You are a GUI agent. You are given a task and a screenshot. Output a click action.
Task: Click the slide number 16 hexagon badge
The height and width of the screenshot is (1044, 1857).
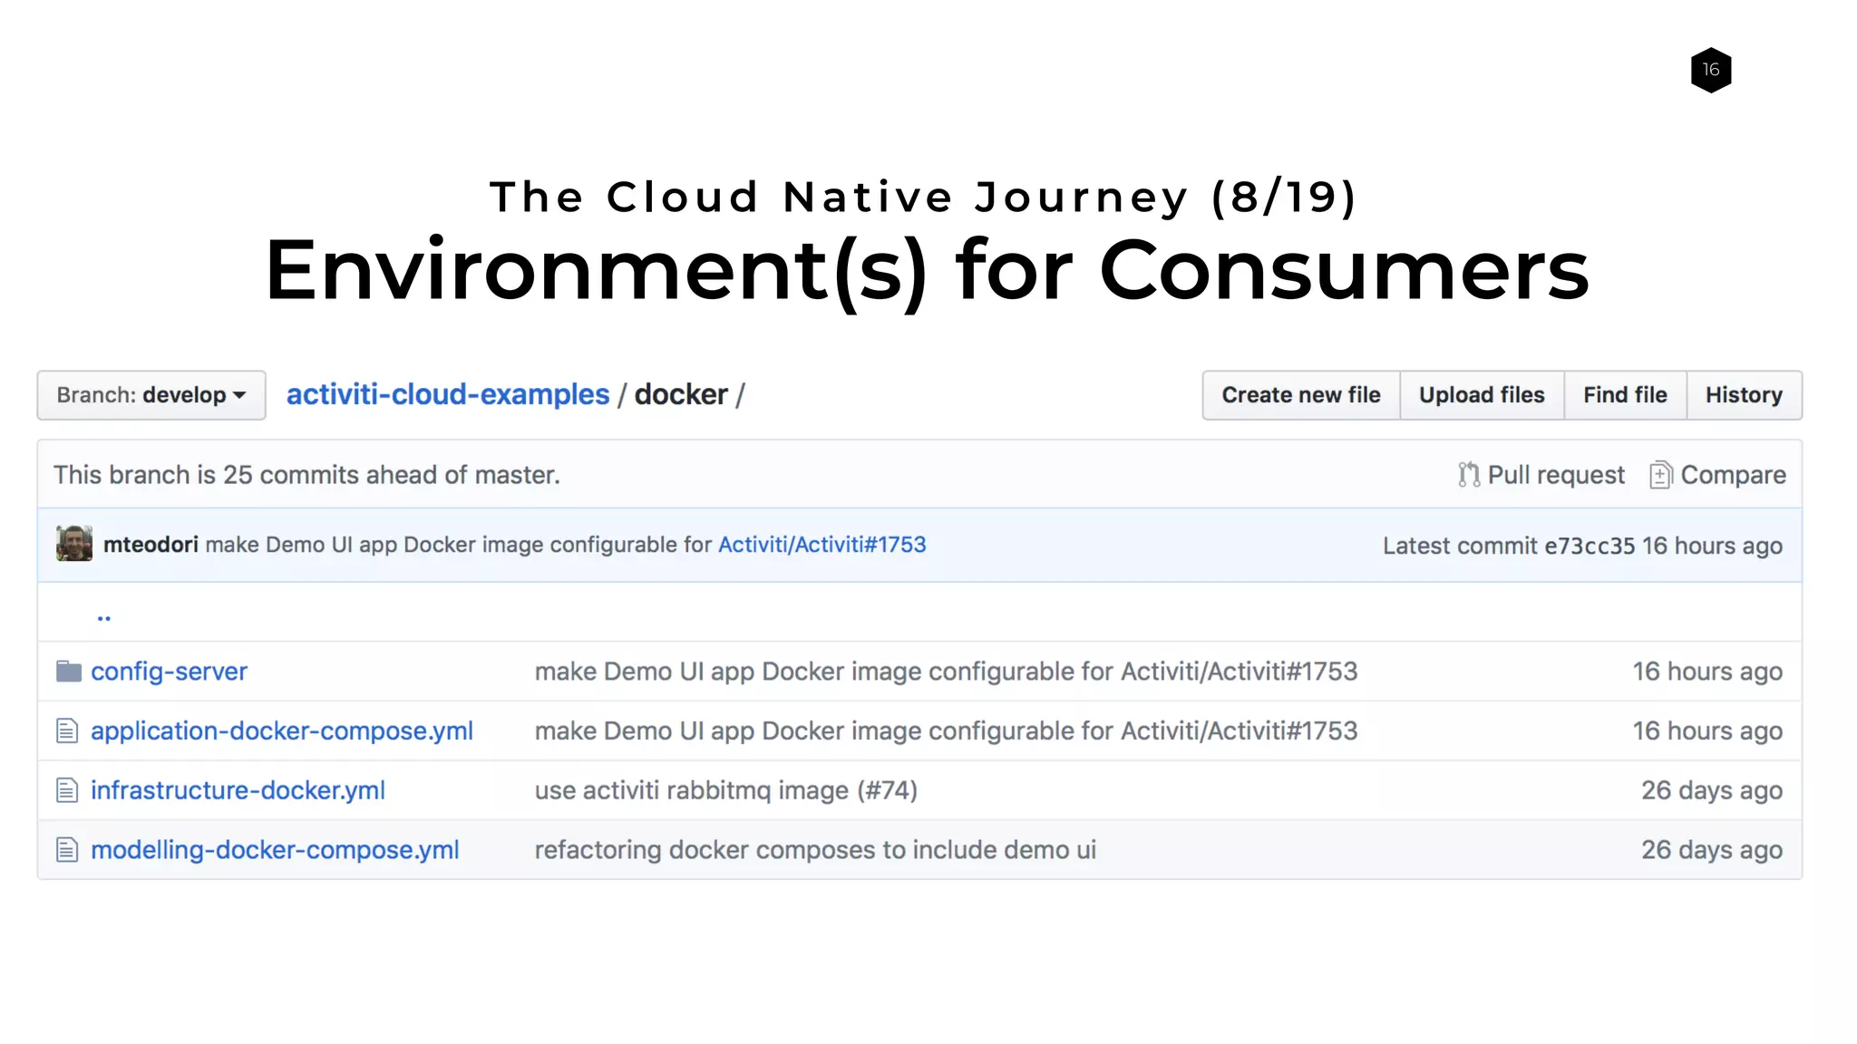point(1711,70)
